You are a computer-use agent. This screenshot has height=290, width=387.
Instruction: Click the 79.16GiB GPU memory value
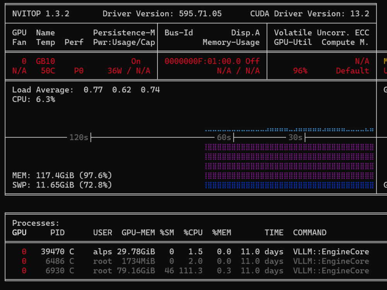(x=136, y=271)
